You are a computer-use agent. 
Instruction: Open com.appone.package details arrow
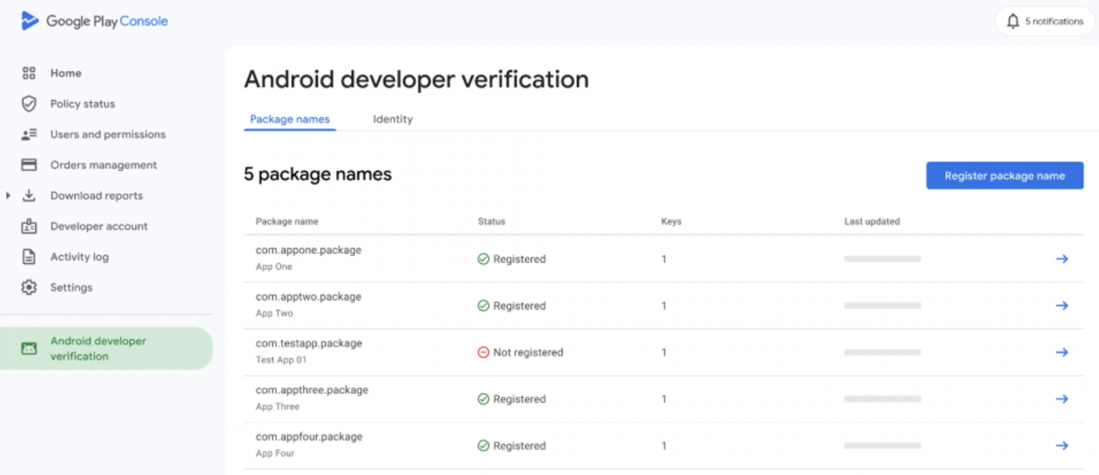pyautogui.click(x=1061, y=259)
